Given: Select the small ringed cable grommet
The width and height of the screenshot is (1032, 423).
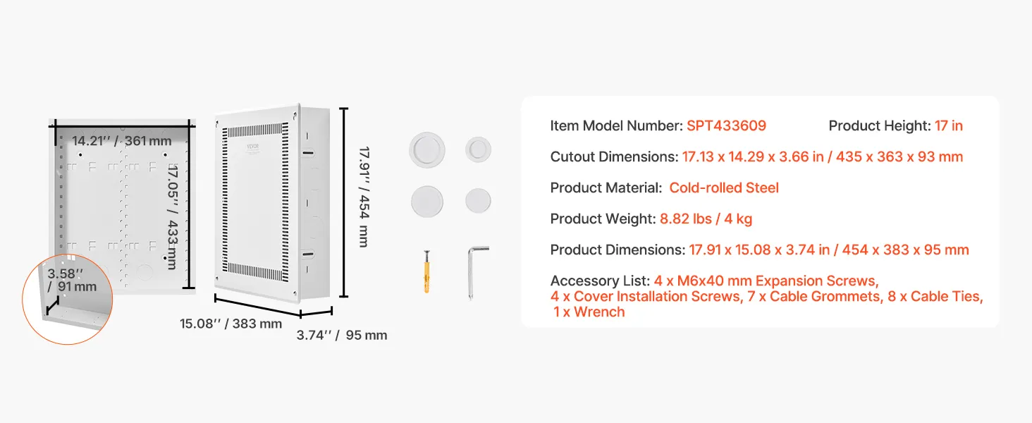Looking at the screenshot, I should pos(478,149).
